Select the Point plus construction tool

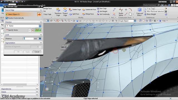point(126,10)
